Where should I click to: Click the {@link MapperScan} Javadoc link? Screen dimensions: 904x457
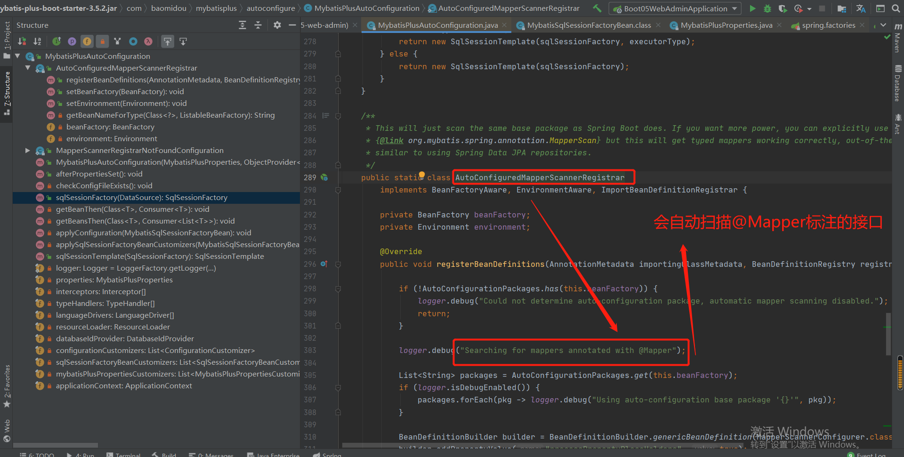click(488, 141)
